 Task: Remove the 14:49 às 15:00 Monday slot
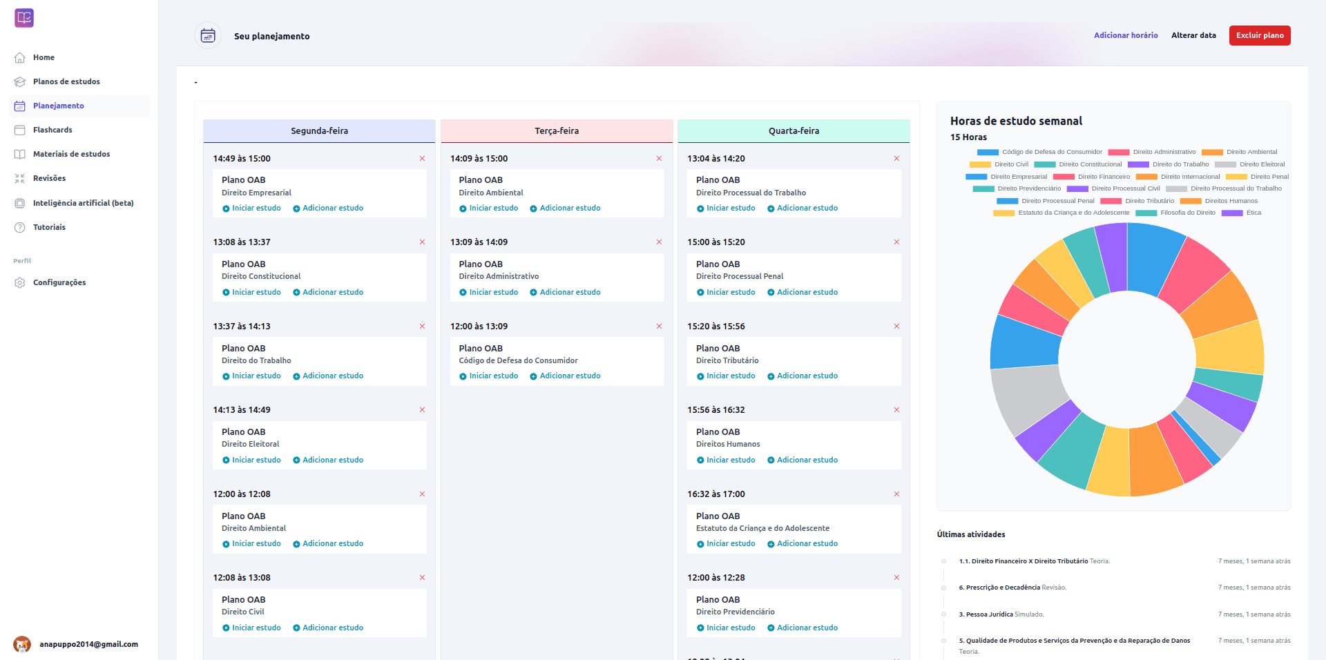point(423,158)
